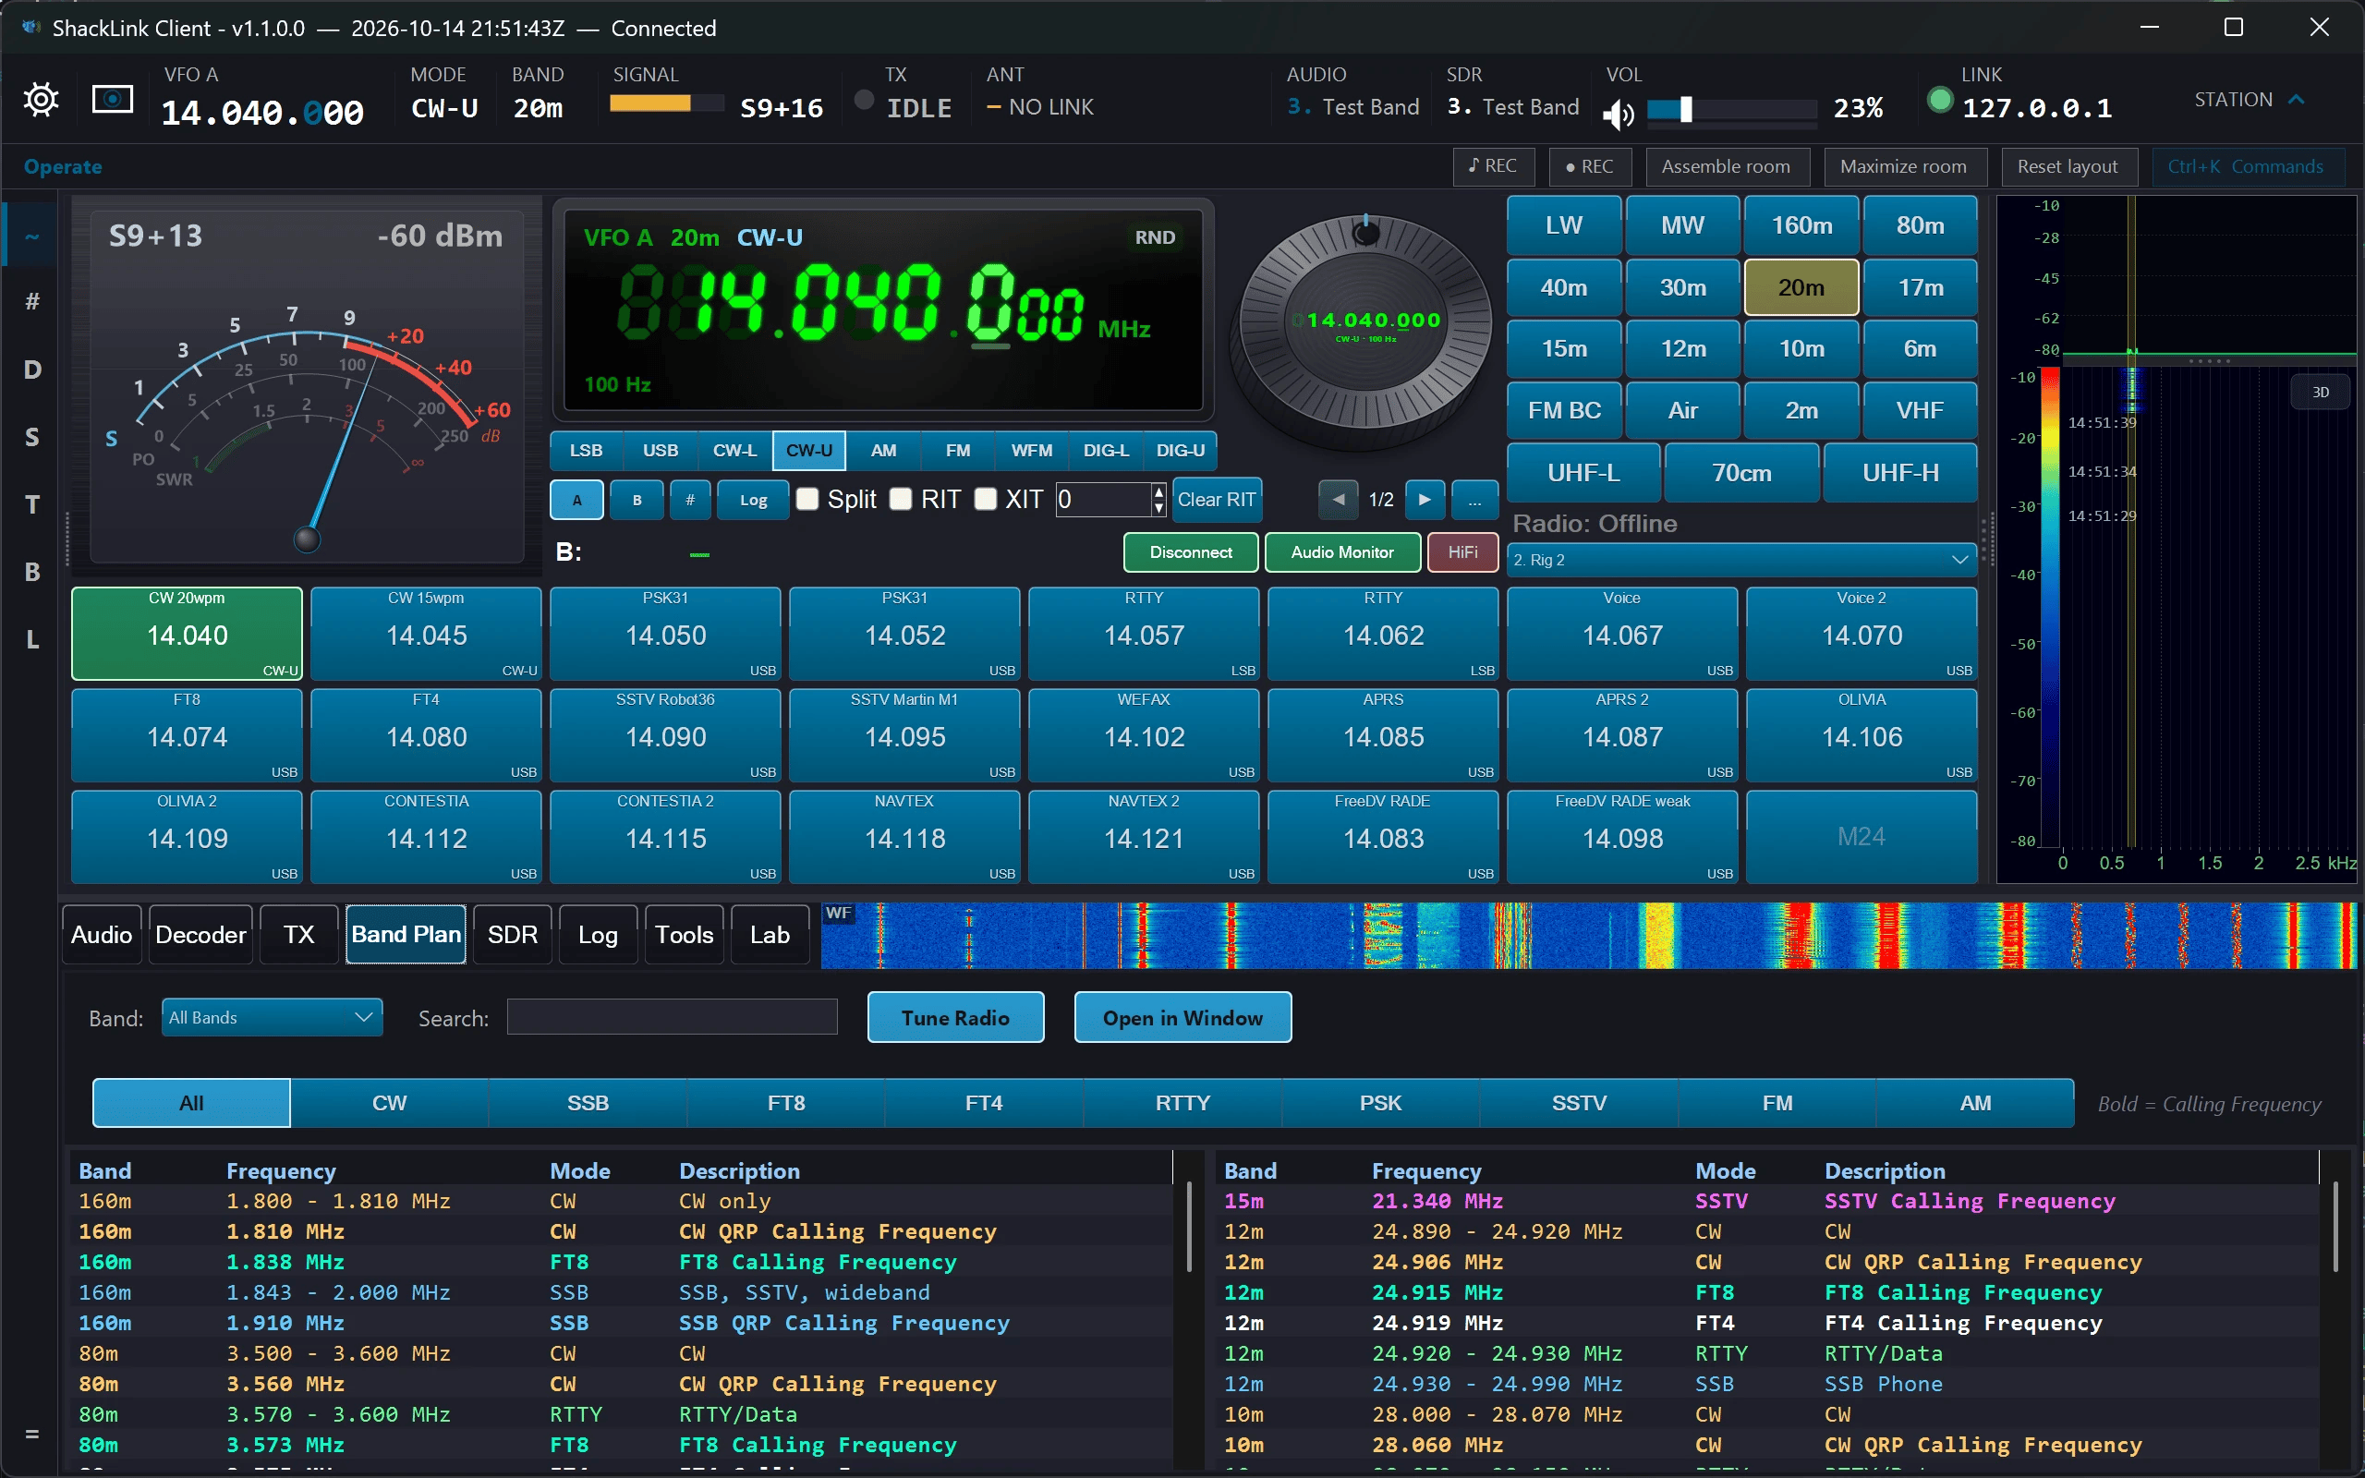This screenshot has height=1478, width=2365.
Task: Enable the Split checkbox
Action: point(807,500)
